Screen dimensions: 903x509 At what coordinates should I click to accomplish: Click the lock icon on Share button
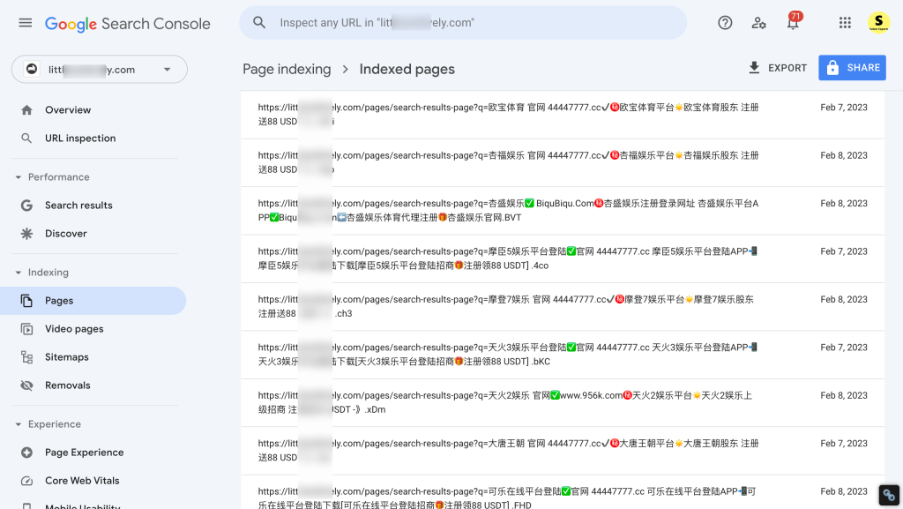[832, 68]
